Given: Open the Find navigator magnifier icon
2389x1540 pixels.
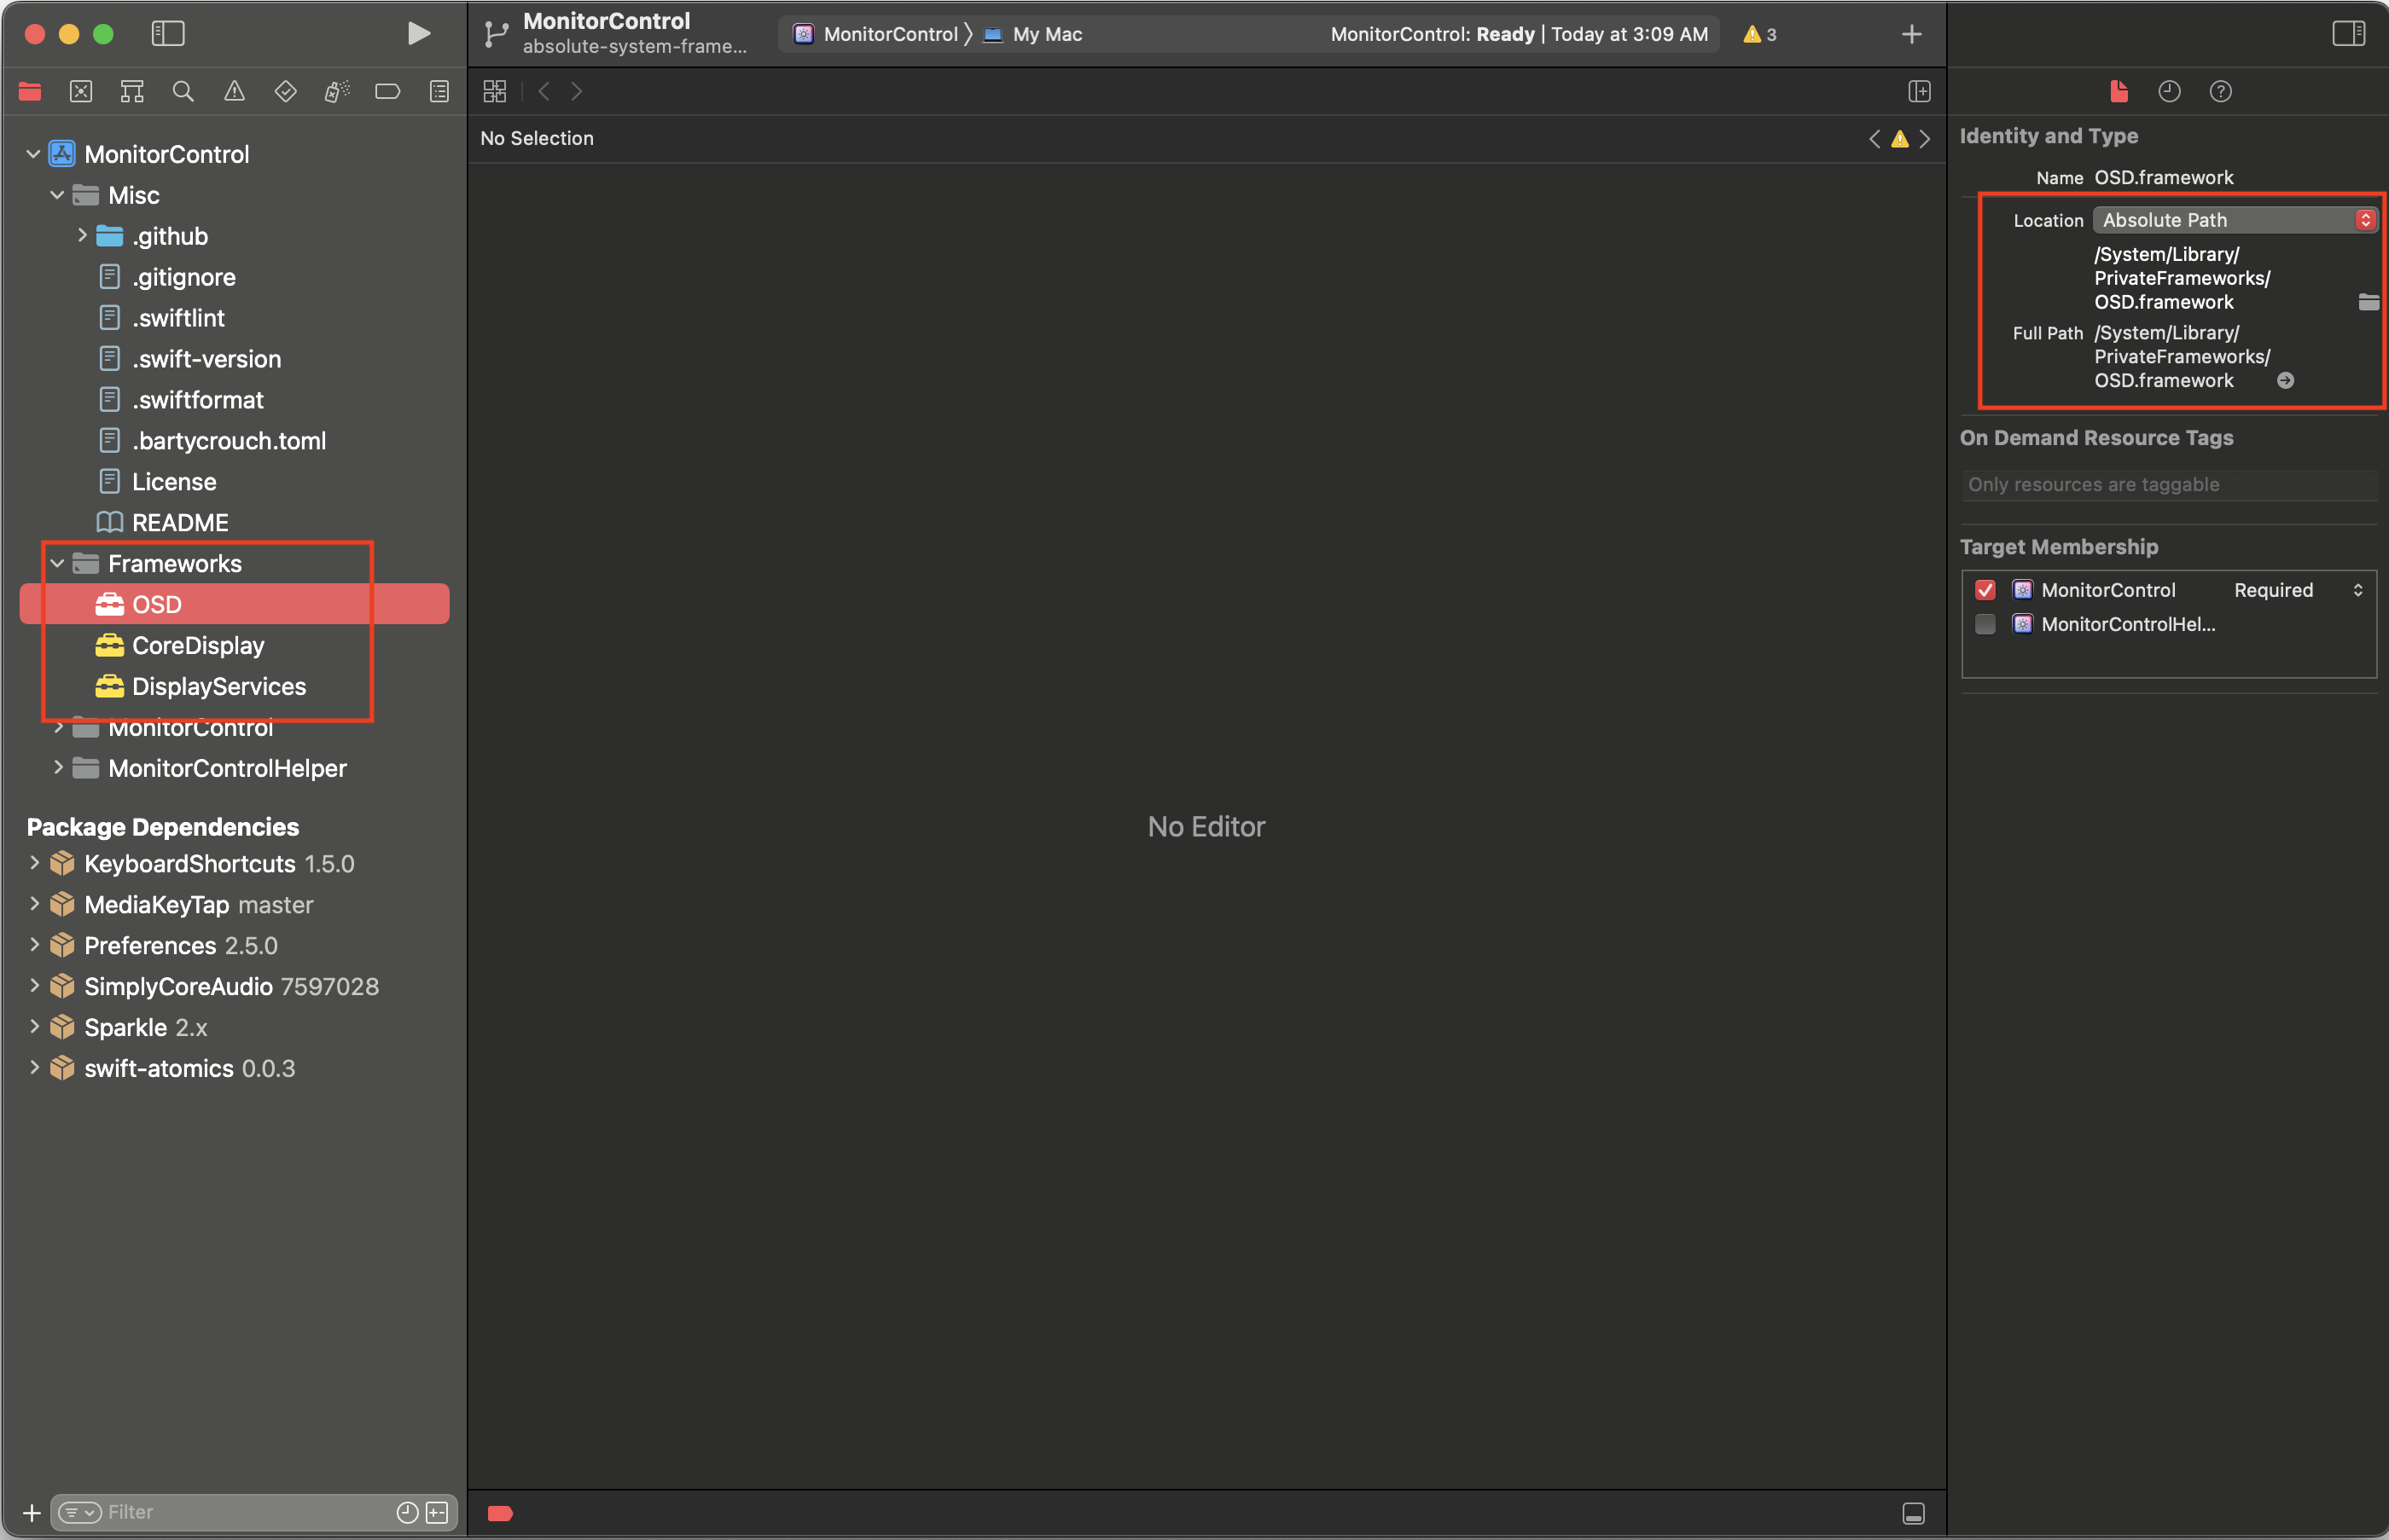Looking at the screenshot, I should point(183,92).
